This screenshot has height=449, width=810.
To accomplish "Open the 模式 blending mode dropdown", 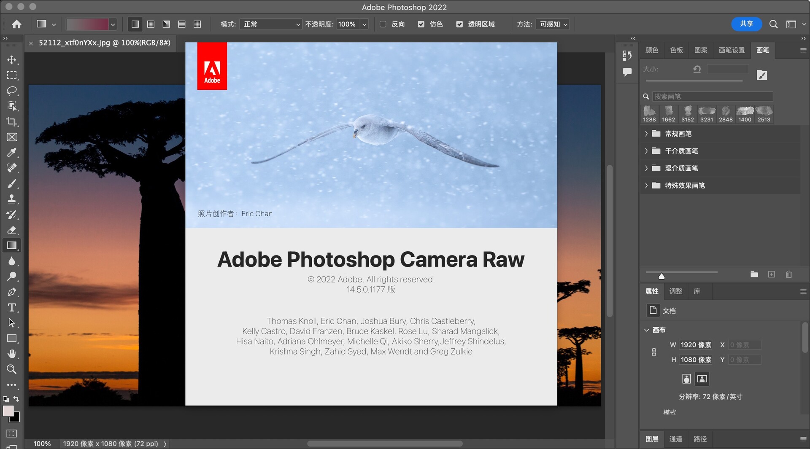I will 270,24.
